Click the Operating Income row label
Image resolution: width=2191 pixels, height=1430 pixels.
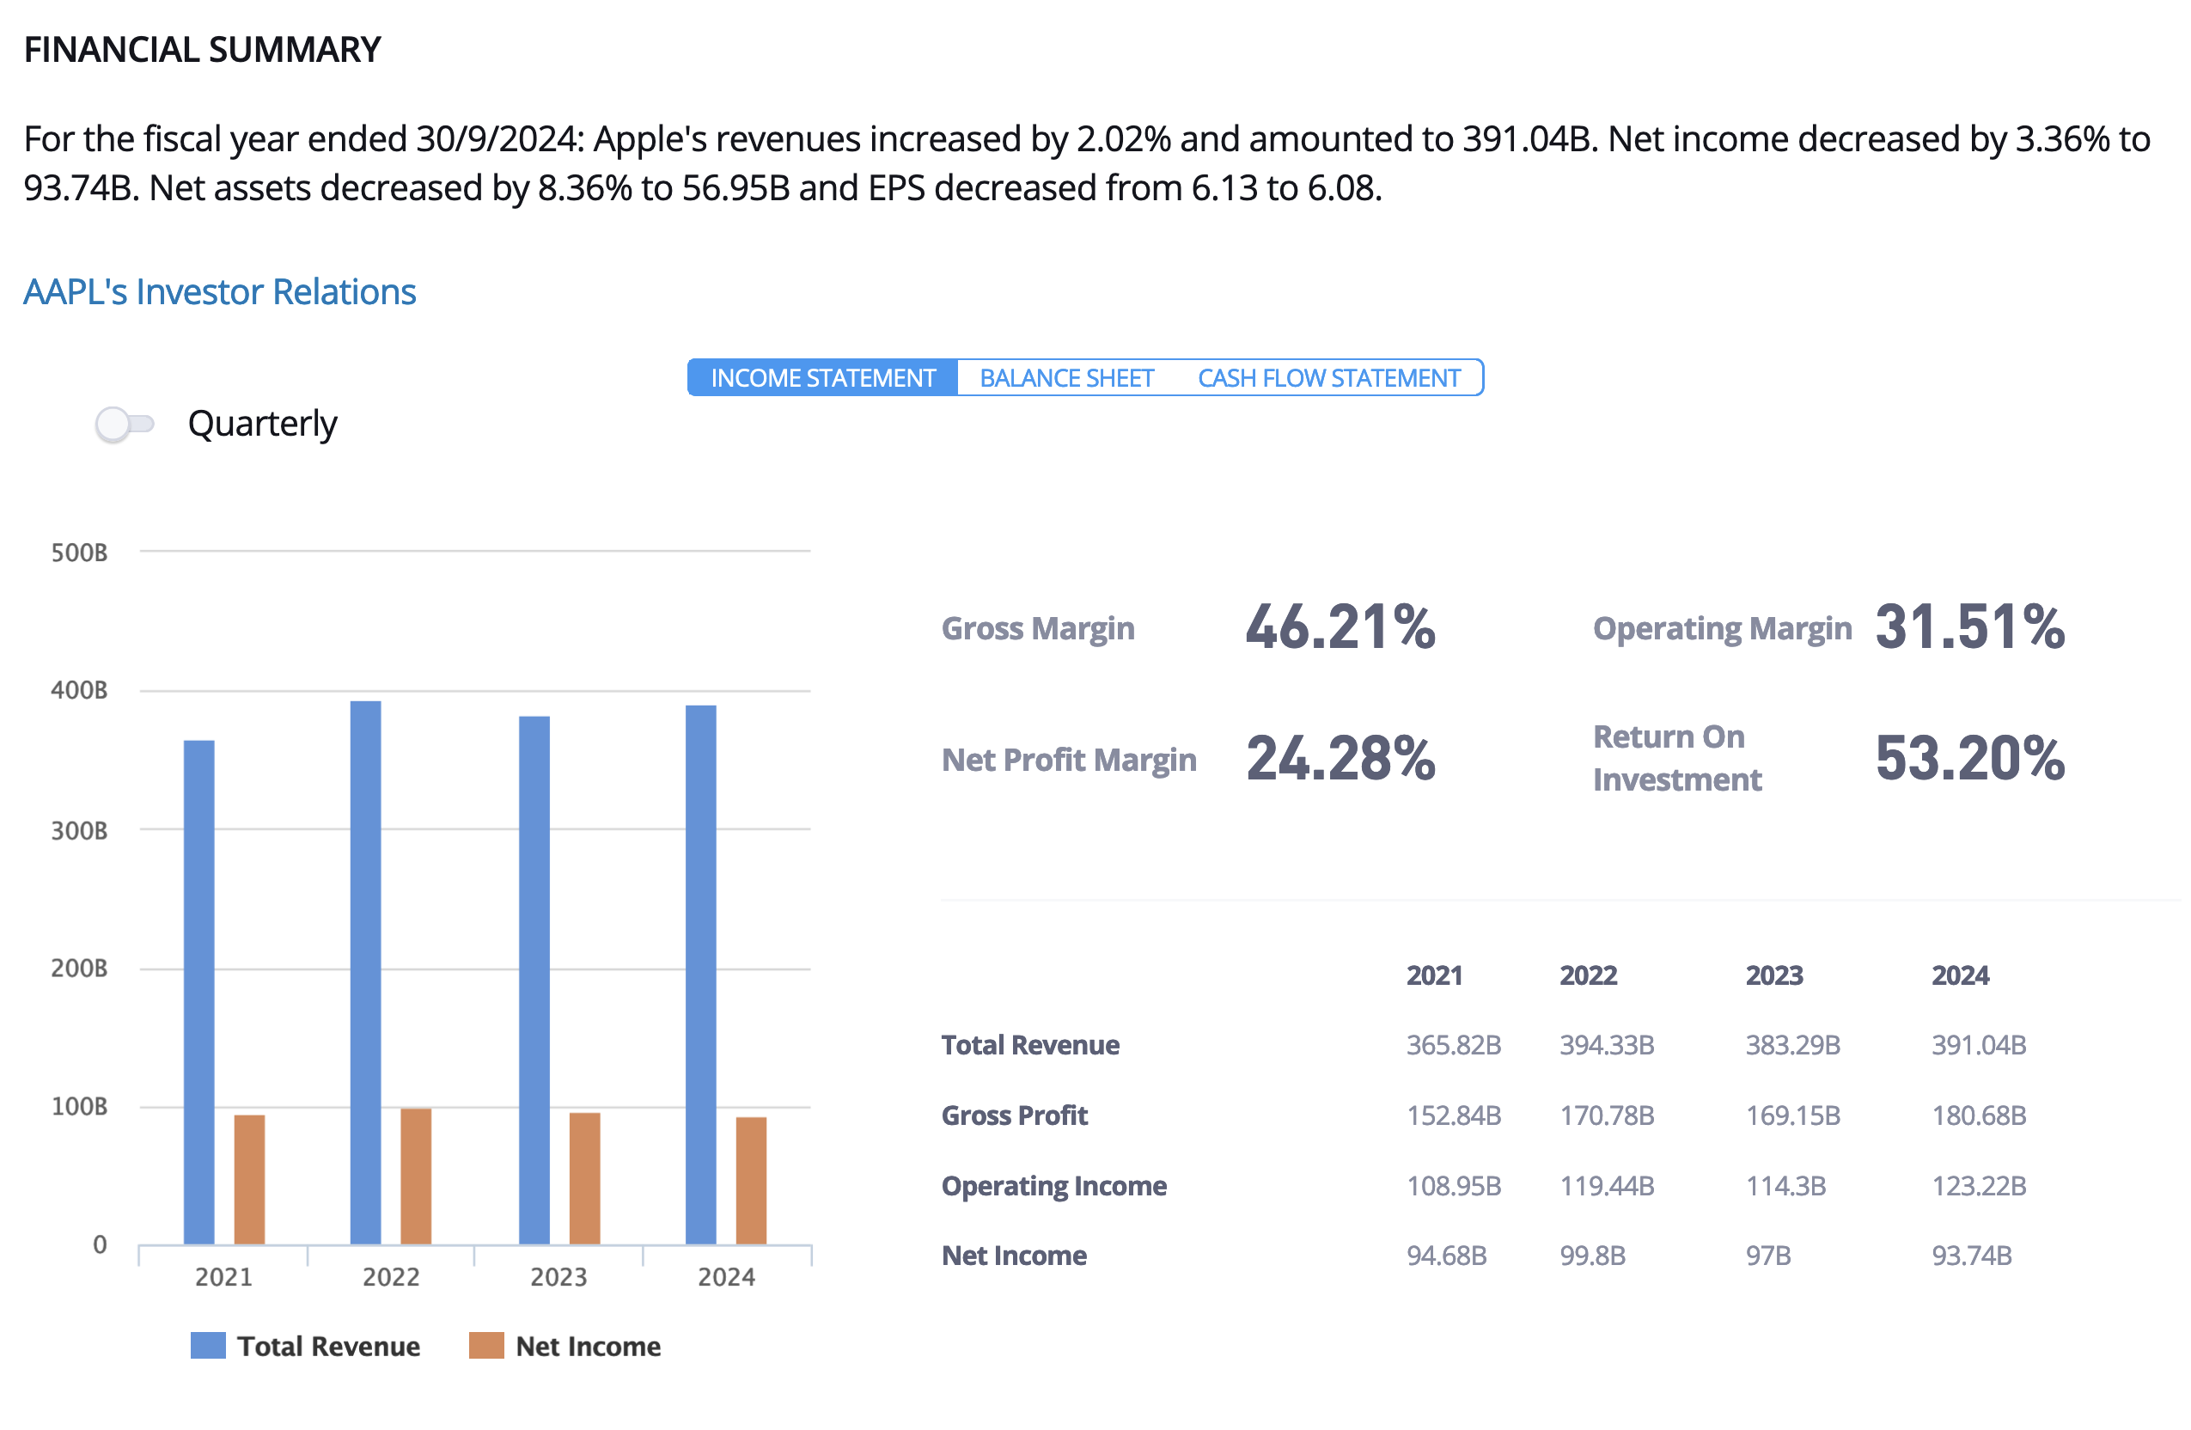pyautogui.click(x=1053, y=1186)
